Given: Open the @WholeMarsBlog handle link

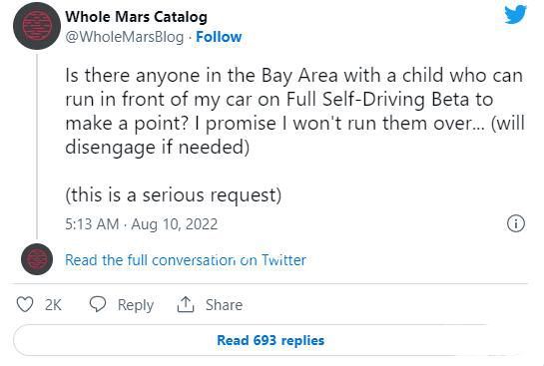Looking at the screenshot, I should (125, 37).
